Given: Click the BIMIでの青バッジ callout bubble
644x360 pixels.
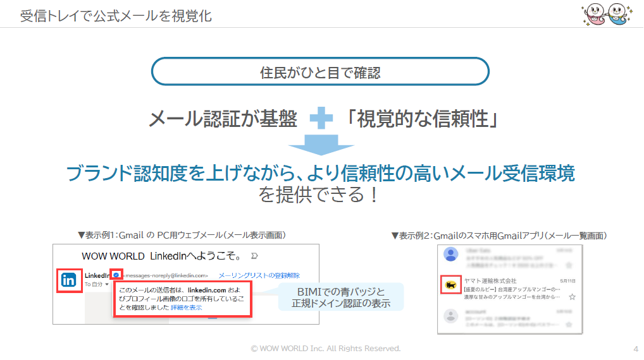Looking at the screenshot, I should point(341,297).
